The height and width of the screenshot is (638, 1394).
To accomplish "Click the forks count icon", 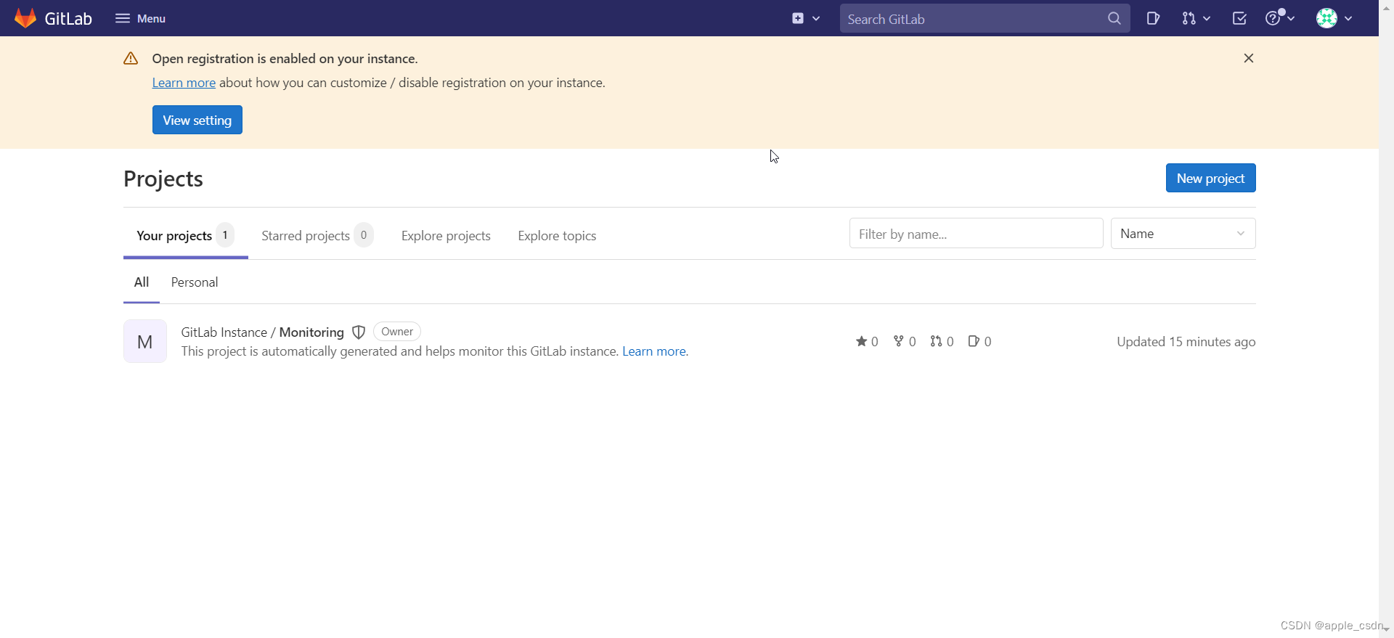I will pos(898,341).
